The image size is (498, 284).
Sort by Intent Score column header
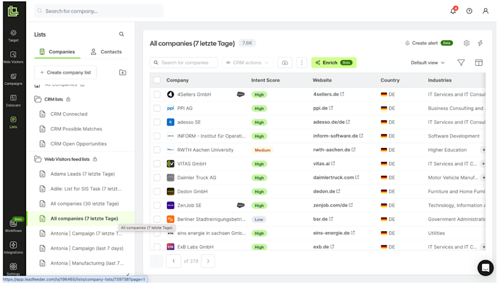[266, 80]
